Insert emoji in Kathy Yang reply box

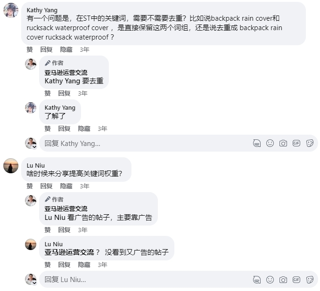[270, 143]
